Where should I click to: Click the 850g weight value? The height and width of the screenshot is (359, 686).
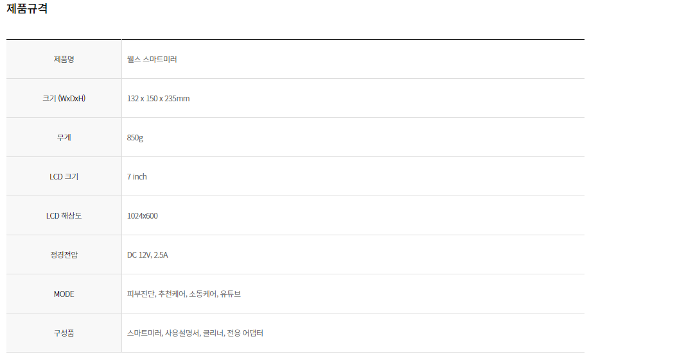(x=136, y=138)
